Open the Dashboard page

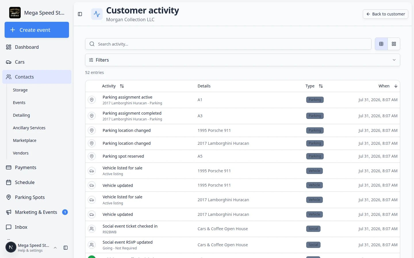37,47
